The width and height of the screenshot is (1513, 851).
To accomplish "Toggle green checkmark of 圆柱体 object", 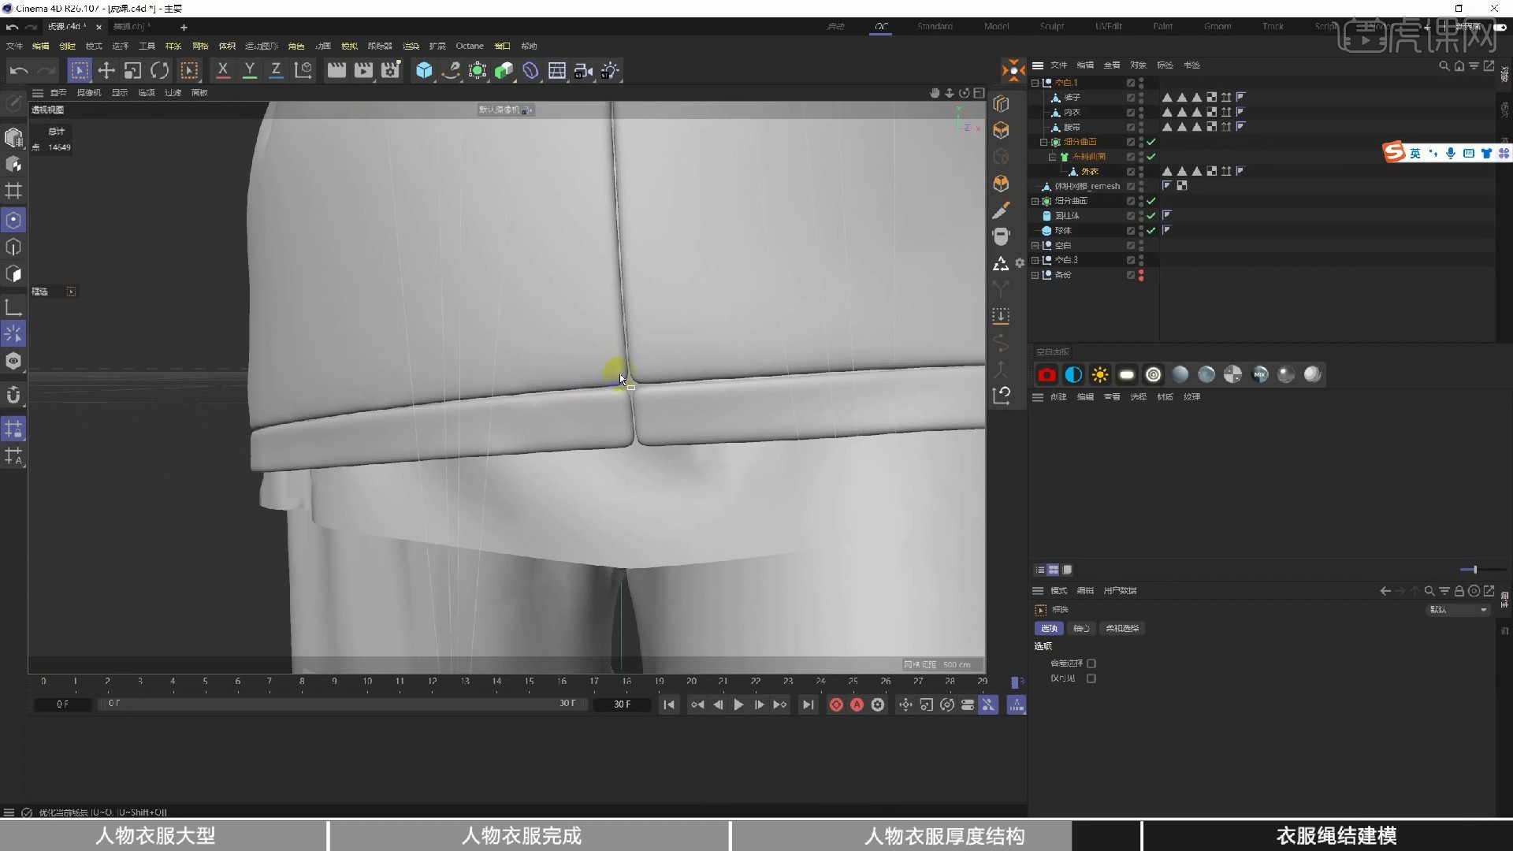I will [1151, 216].
